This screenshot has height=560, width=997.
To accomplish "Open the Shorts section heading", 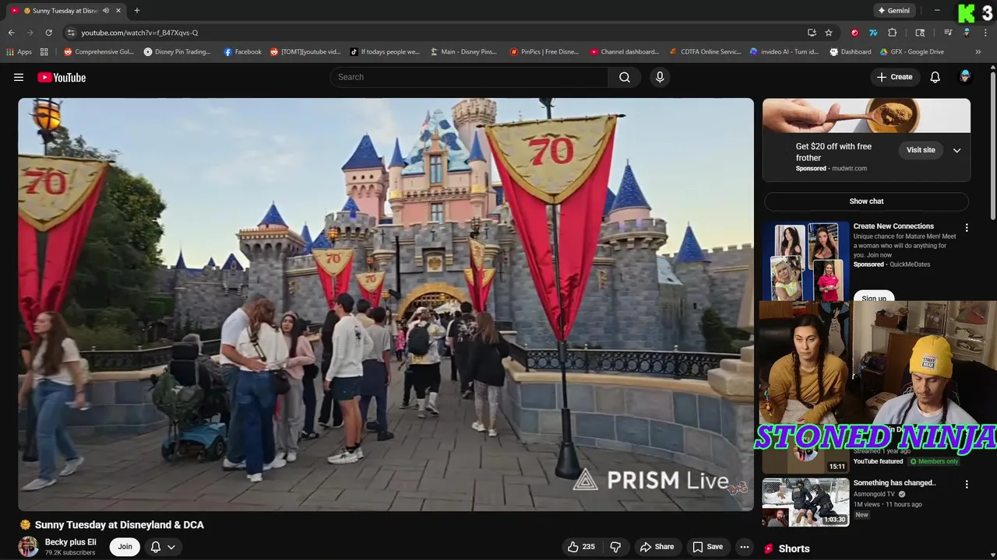I will (794, 548).
